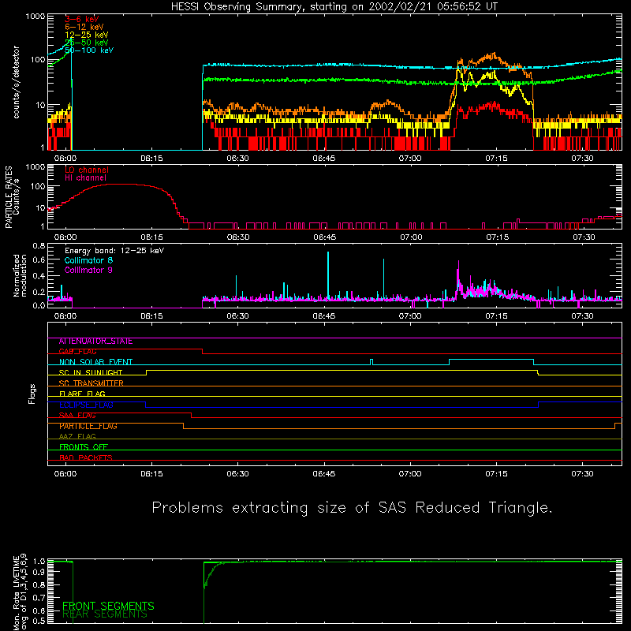Click the GAP_FLAG label
Image resolution: width=631 pixels, height=631 pixels.
(77, 352)
